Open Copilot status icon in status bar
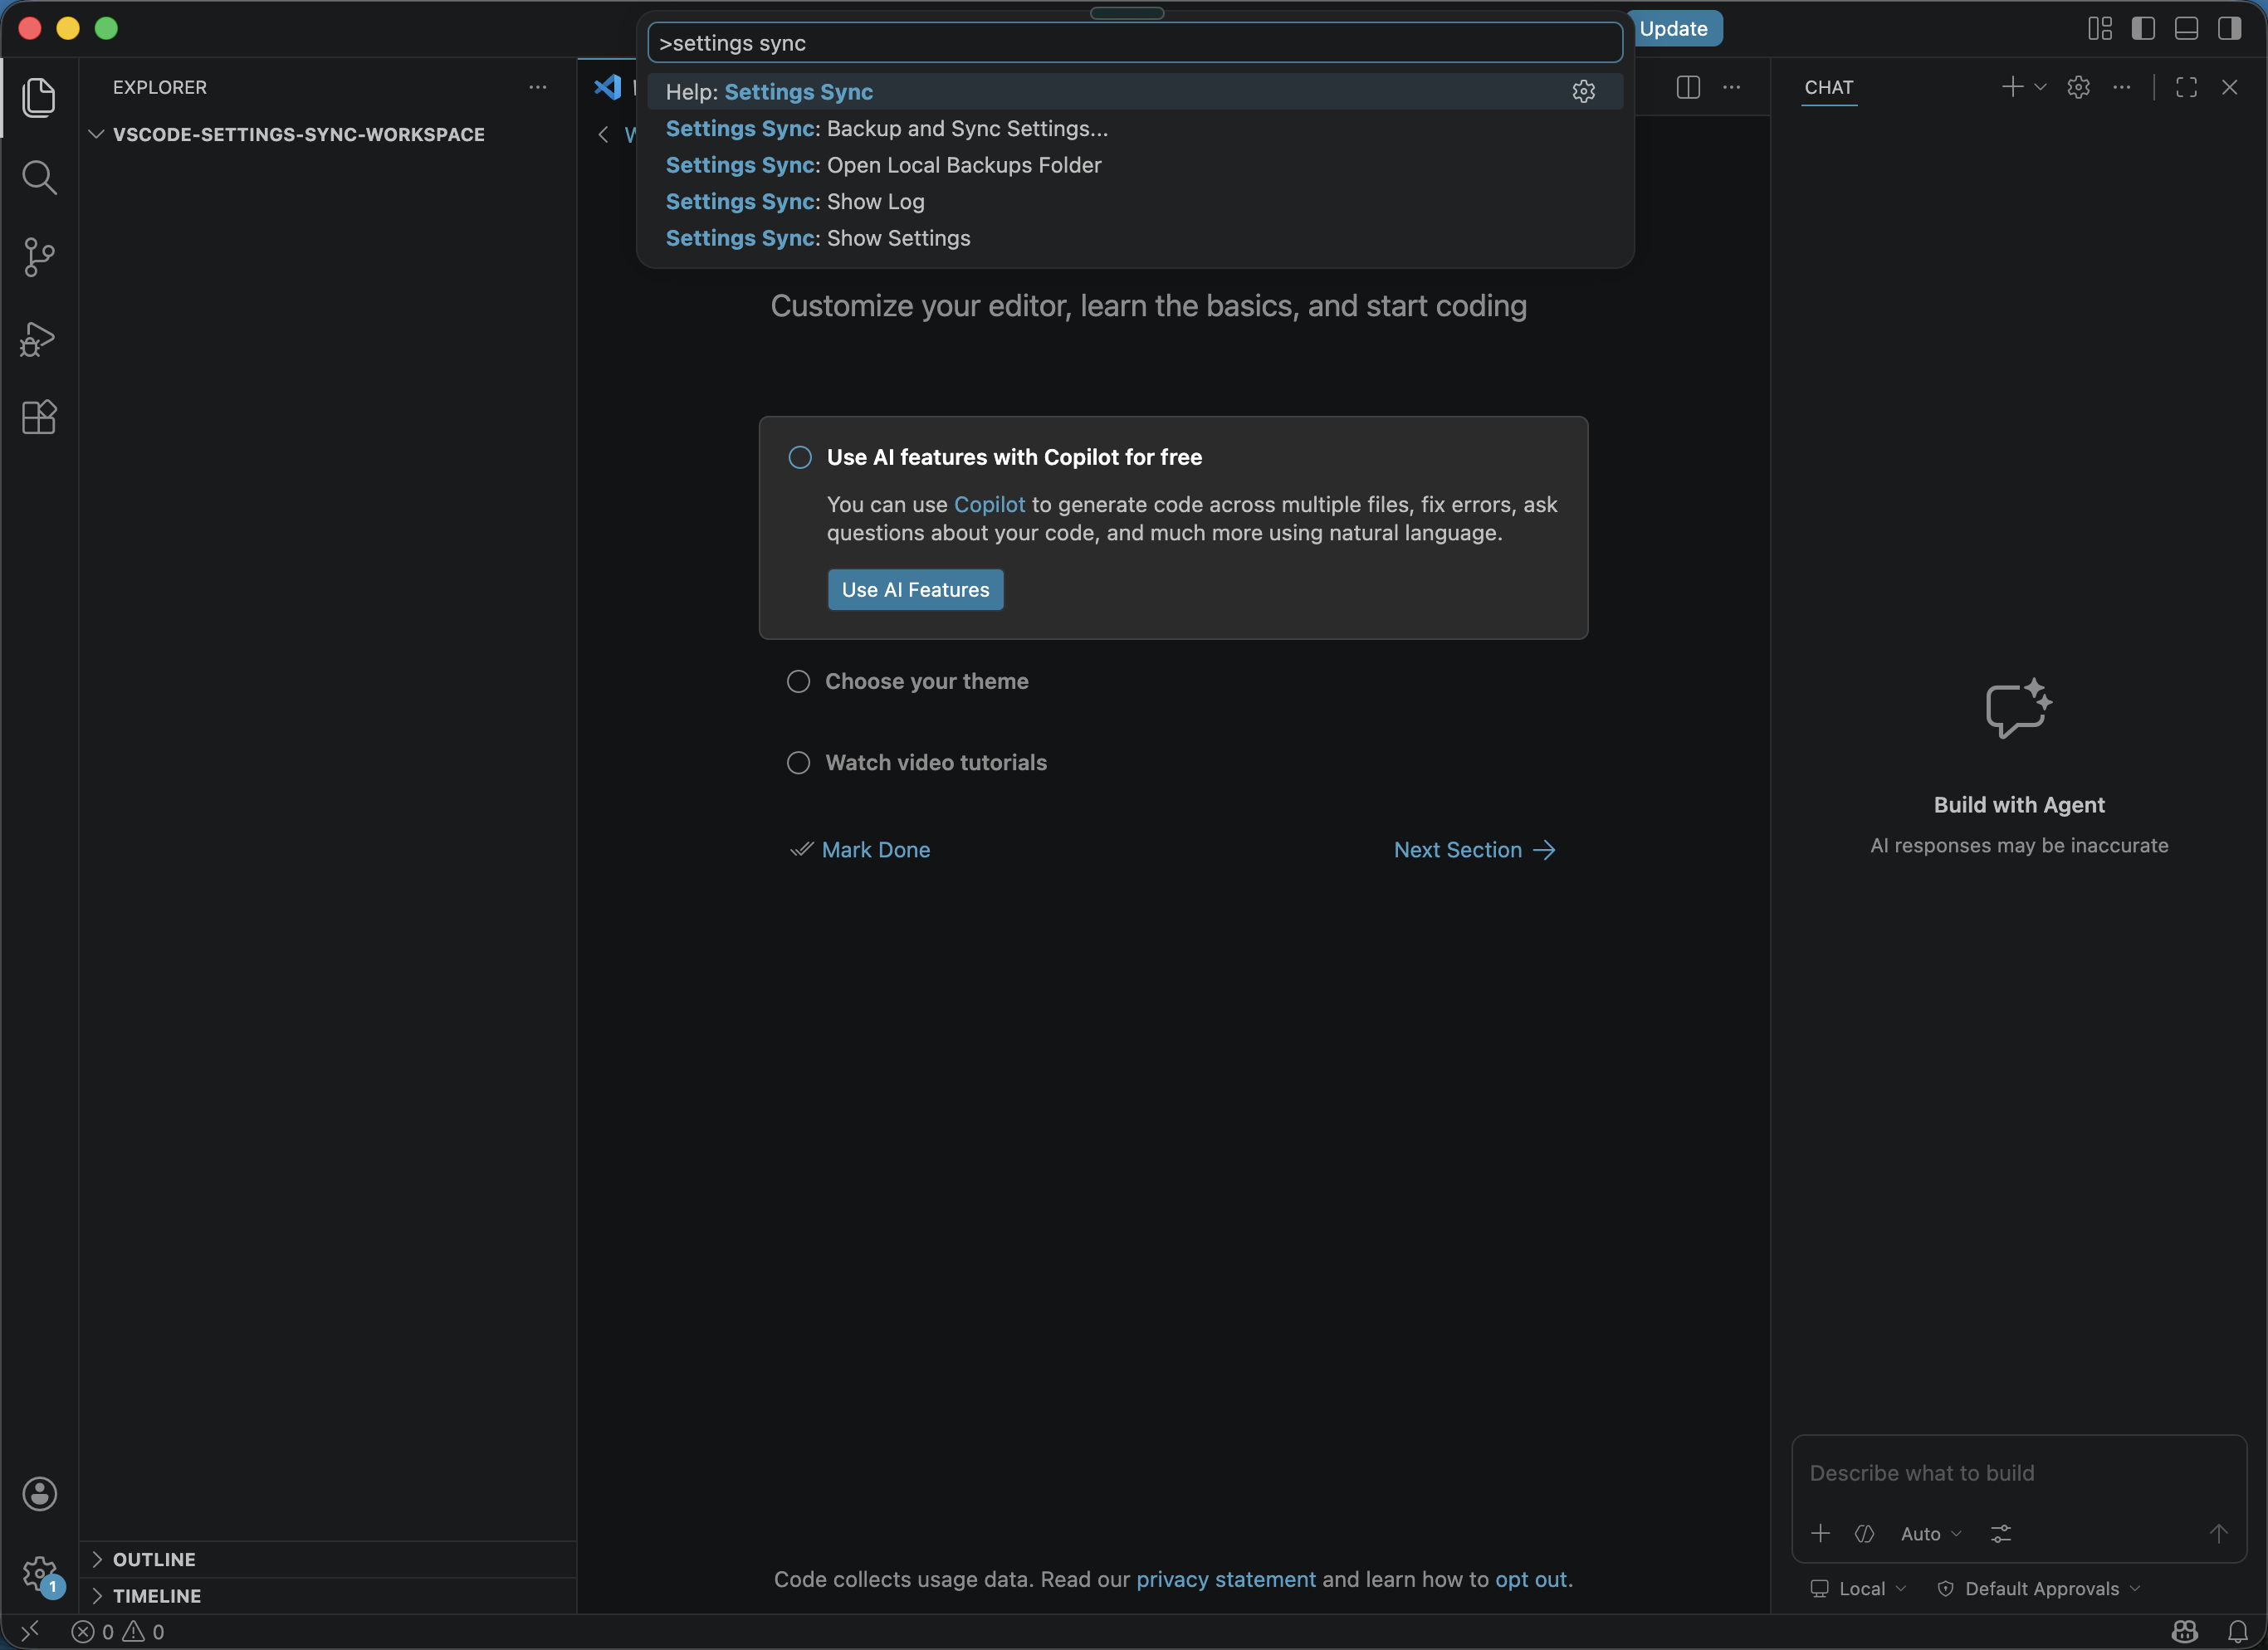The height and width of the screenshot is (1650, 2268). (2185, 1632)
